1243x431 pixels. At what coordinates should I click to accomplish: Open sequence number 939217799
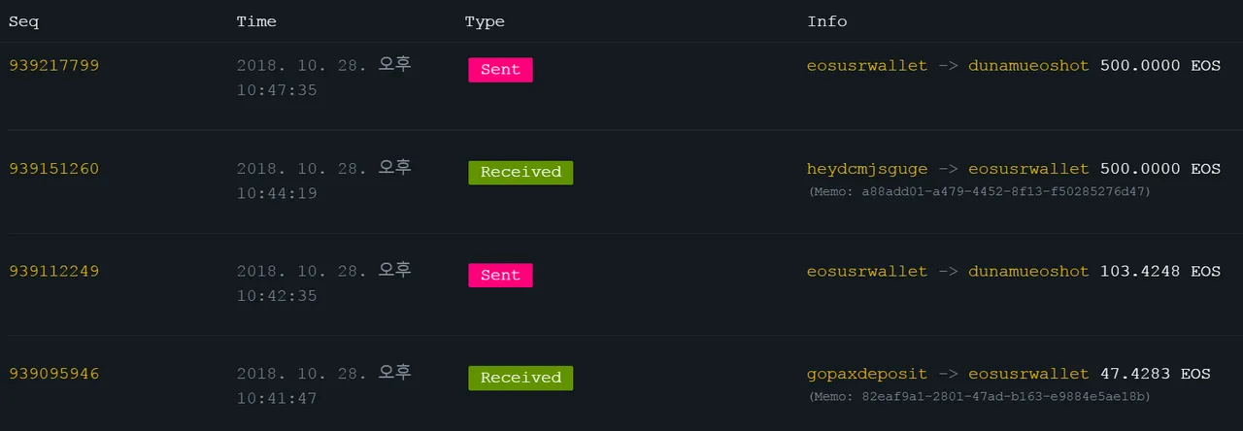click(54, 66)
